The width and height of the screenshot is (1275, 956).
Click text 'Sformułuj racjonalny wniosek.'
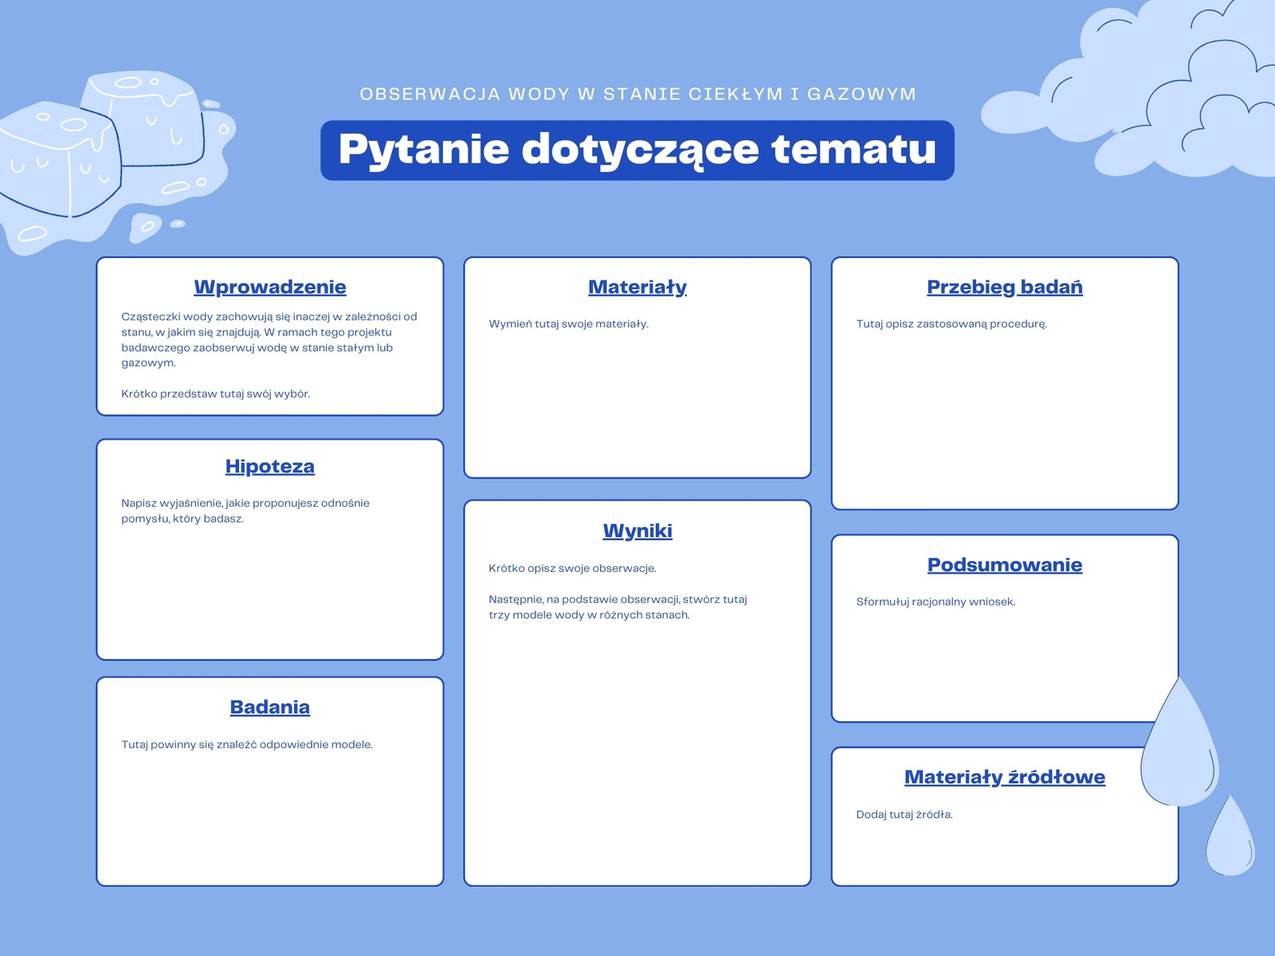(x=936, y=602)
